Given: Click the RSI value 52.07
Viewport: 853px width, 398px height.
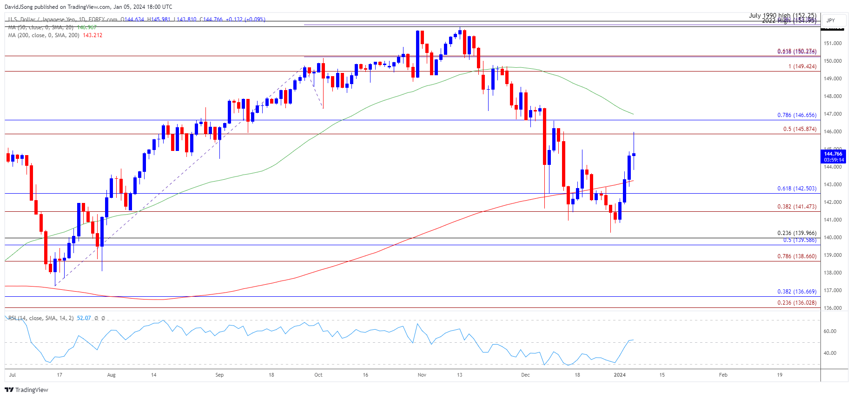Looking at the screenshot, I should (84, 318).
